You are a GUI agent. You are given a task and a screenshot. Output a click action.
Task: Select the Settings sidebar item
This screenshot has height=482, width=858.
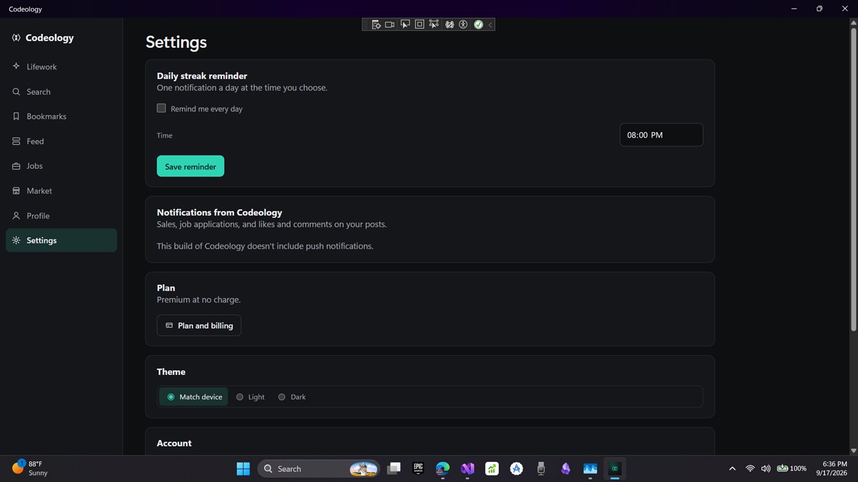[61, 240]
